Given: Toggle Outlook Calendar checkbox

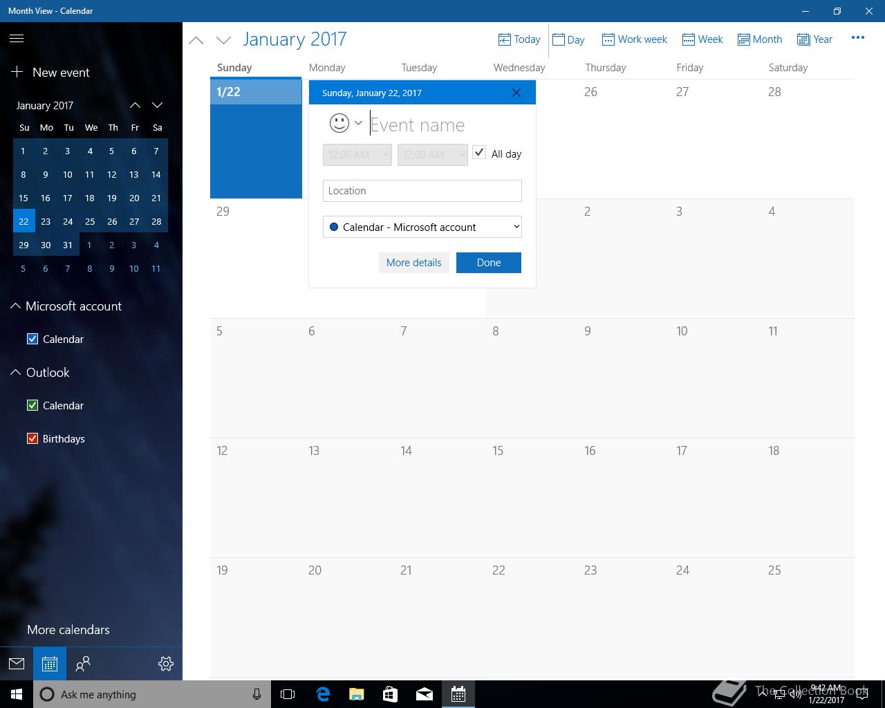Looking at the screenshot, I should click(32, 405).
